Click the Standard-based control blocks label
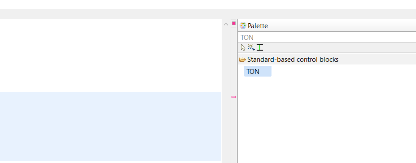 point(293,60)
